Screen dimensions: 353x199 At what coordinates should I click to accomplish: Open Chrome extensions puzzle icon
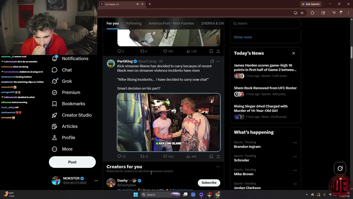point(312,13)
